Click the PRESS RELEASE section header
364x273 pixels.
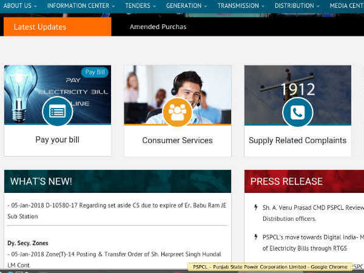tap(304, 181)
